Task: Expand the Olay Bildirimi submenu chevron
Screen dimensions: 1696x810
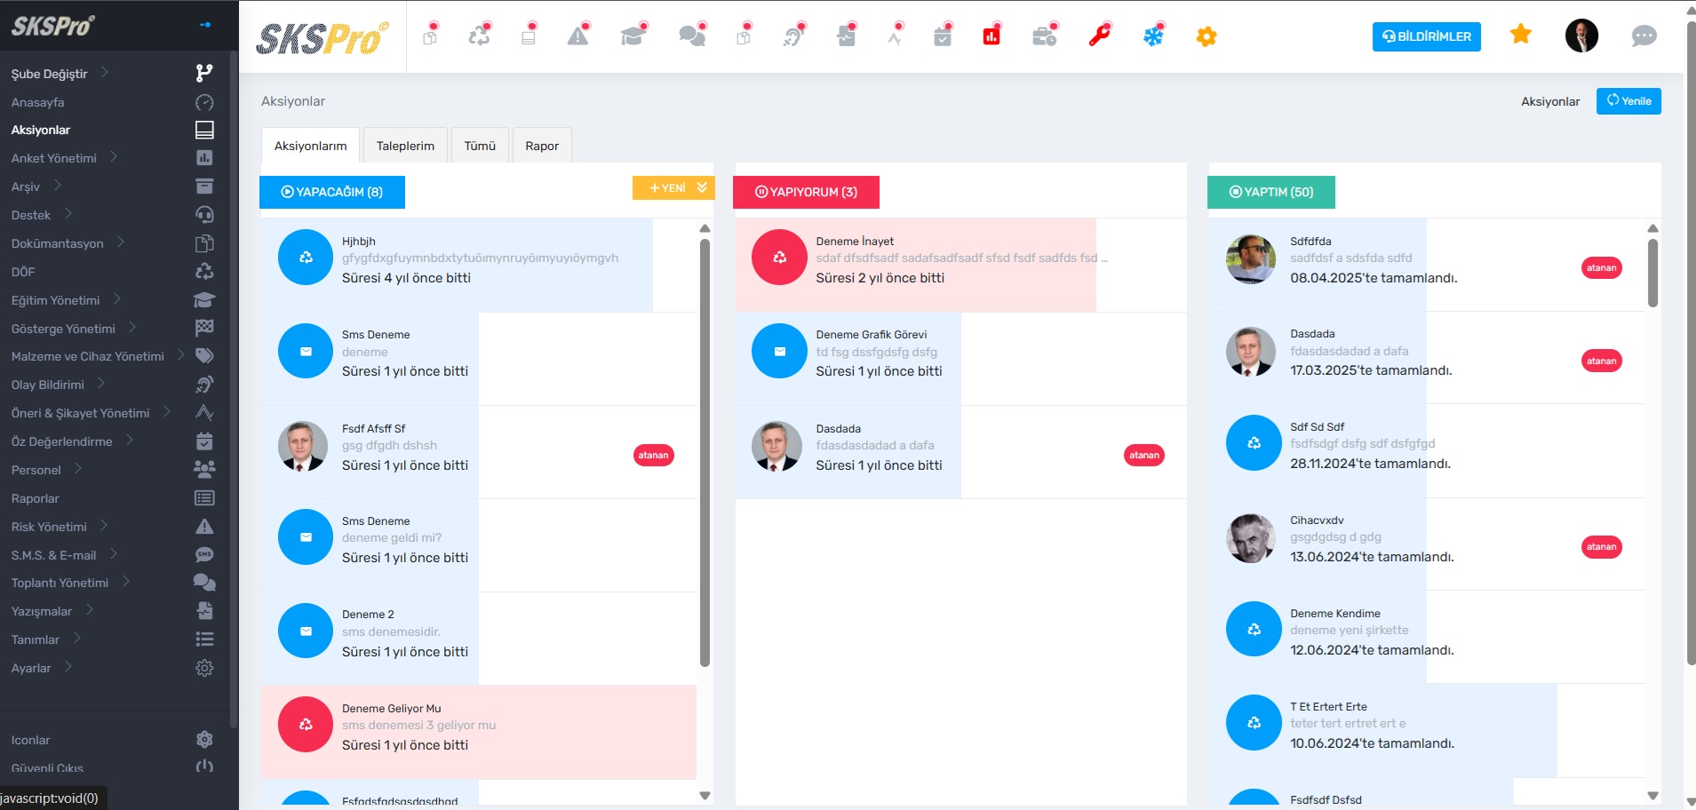Action: pos(101,384)
